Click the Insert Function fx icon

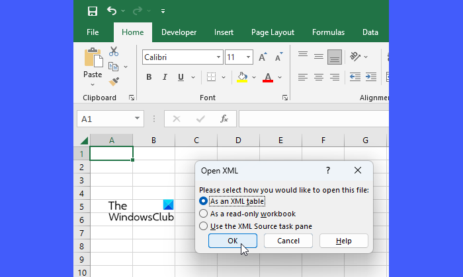[224, 119]
